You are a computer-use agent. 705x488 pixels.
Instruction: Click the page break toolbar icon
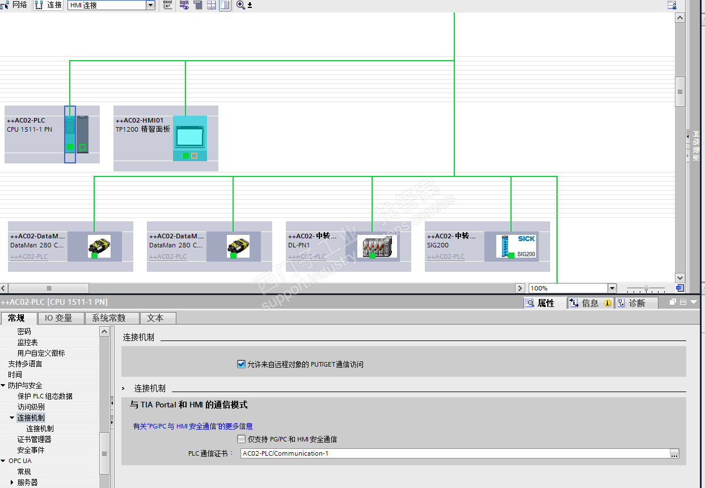click(198, 5)
